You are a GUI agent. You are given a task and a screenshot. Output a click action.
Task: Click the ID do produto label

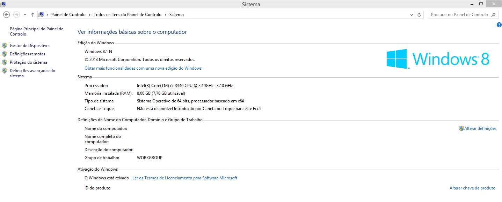pyautogui.click(x=98, y=188)
